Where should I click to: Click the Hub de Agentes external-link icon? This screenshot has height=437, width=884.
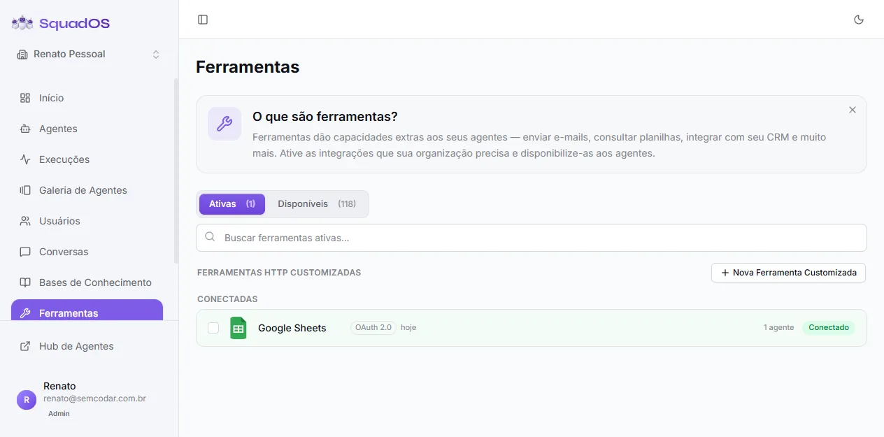[x=25, y=346]
